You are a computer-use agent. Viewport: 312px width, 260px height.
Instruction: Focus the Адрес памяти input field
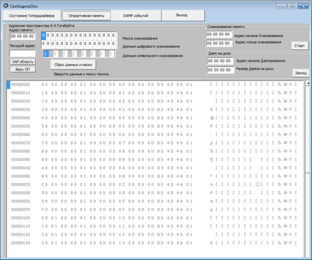22,36
